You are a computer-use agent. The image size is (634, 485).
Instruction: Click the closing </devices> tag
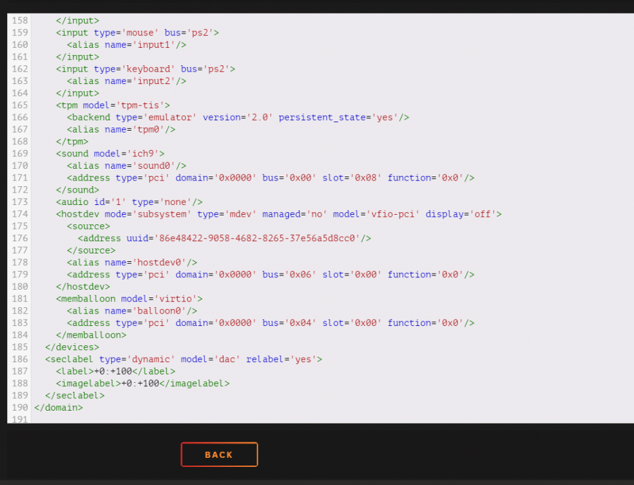(72, 347)
